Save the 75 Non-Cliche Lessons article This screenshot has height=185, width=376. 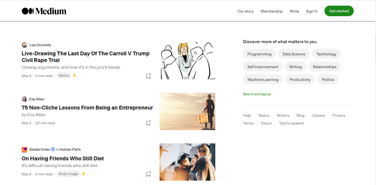(148, 123)
